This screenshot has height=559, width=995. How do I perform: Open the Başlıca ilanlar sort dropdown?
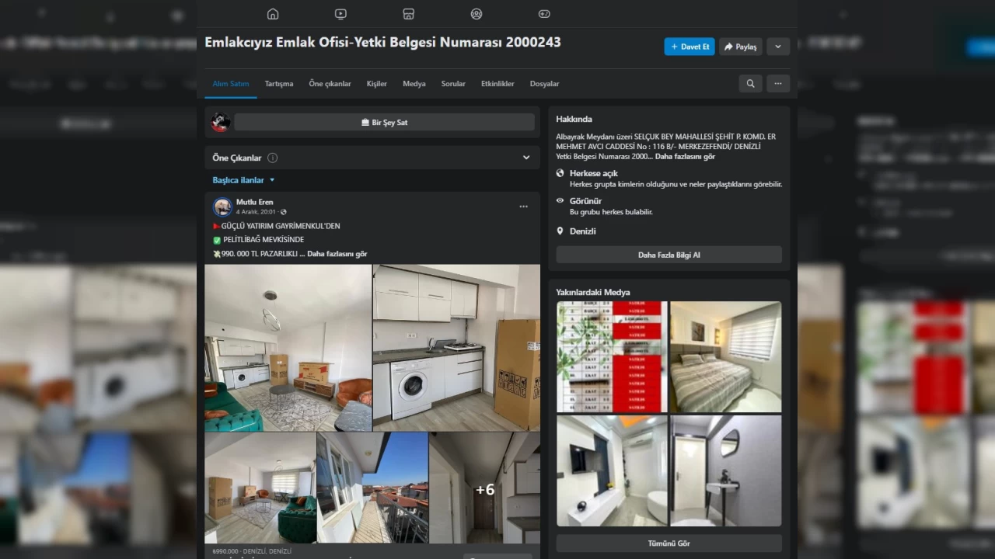pos(244,180)
